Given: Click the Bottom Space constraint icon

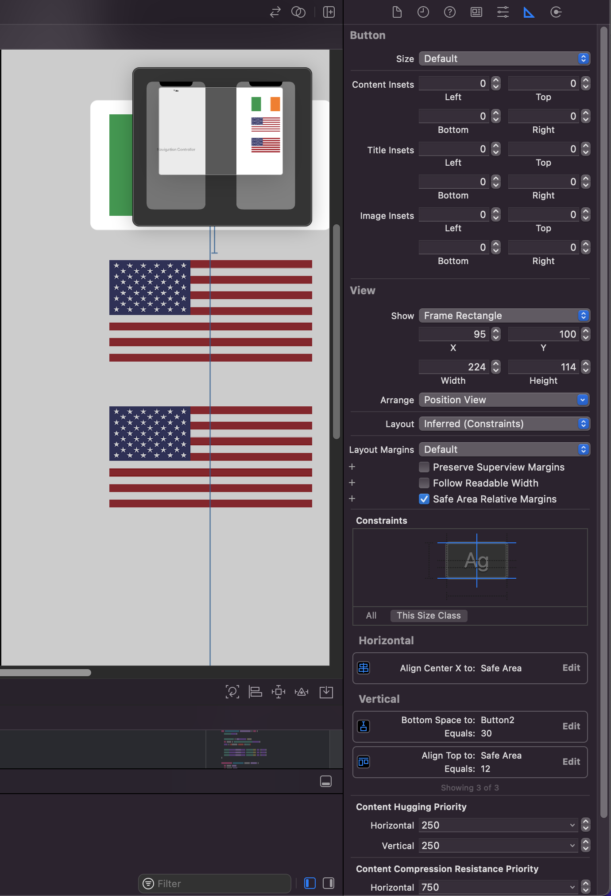Looking at the screenshot, I should coord(364,726).
